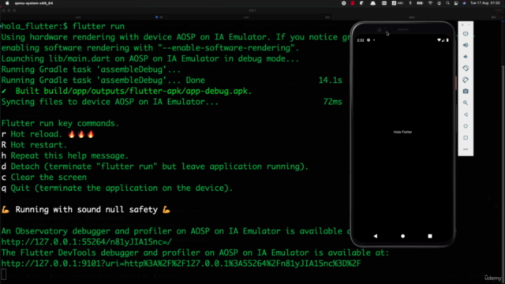Close the emulator toolbar with X
This screenshot has height=284, width=505.
[462, 24]
